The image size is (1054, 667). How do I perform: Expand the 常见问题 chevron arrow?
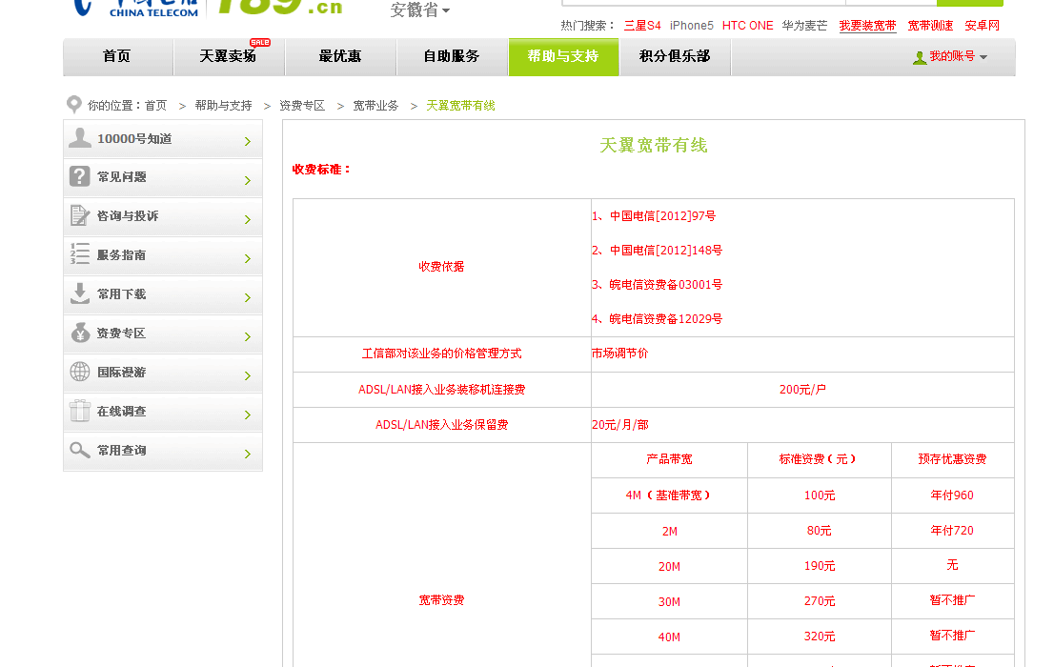248,180
